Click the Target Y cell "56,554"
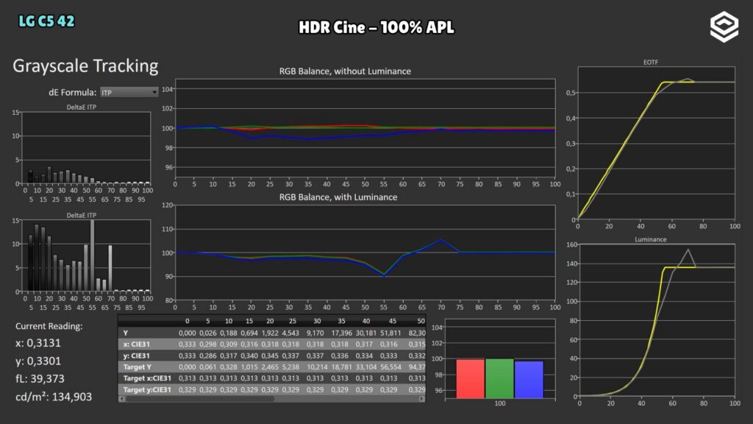This screenshot has width=753, height=424. click(x=390, y=367)
